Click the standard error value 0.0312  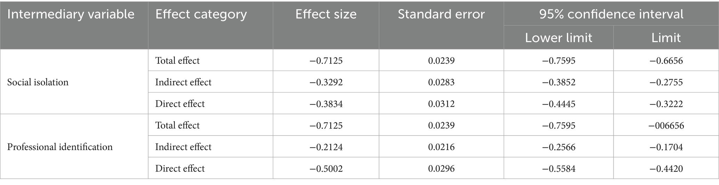click(441, 104)
